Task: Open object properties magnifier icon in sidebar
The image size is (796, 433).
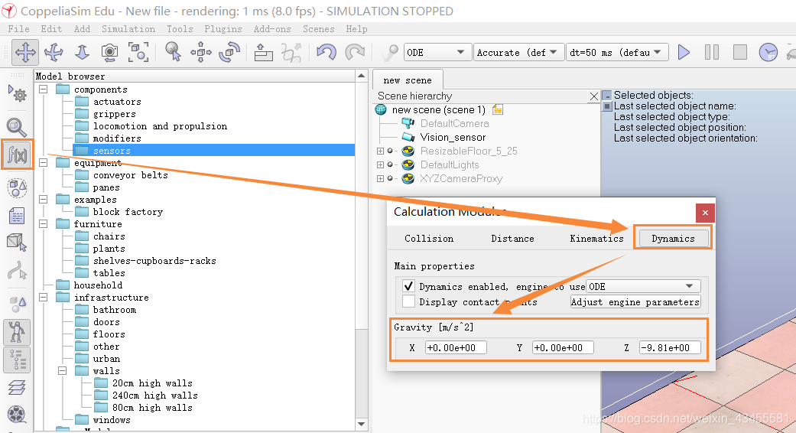Action: tap(16, 126)
